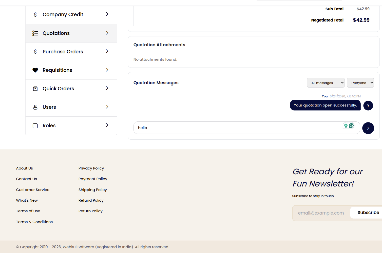Click the 'No attachments found.' text
Screen dimensions: 382x253
[x=155, y=59]
